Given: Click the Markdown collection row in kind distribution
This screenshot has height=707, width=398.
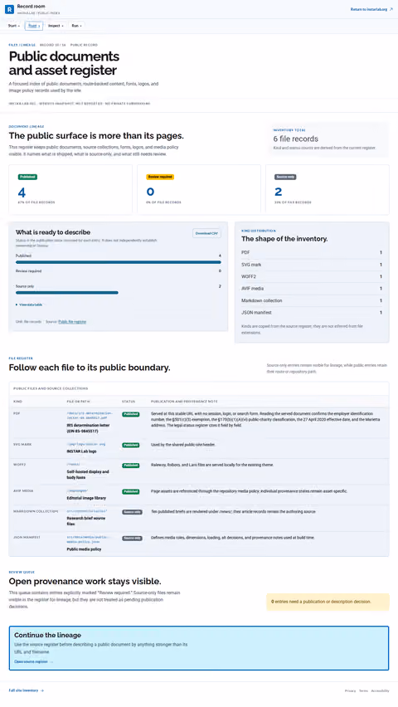Looking at the screenshot, I should pyautogui.click(x=312, y=300).
